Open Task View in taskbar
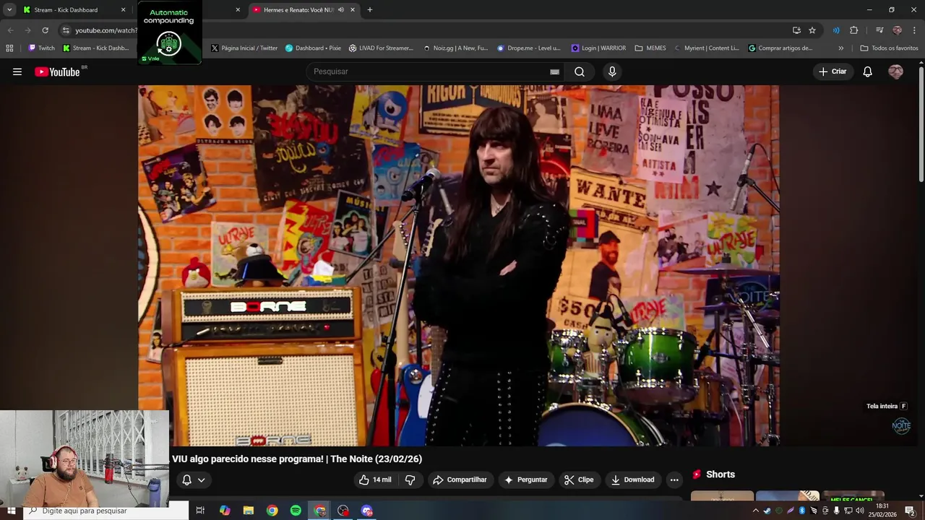 200,511
